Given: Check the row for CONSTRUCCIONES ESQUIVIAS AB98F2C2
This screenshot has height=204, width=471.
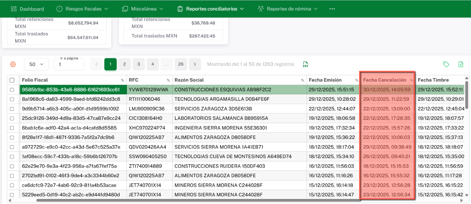Looking at the screenshot, I should point(12,90).
